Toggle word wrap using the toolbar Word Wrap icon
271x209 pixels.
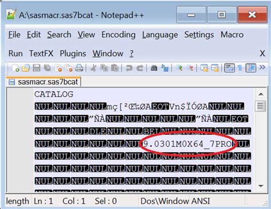pyautogui.click(x=229, y=68)
